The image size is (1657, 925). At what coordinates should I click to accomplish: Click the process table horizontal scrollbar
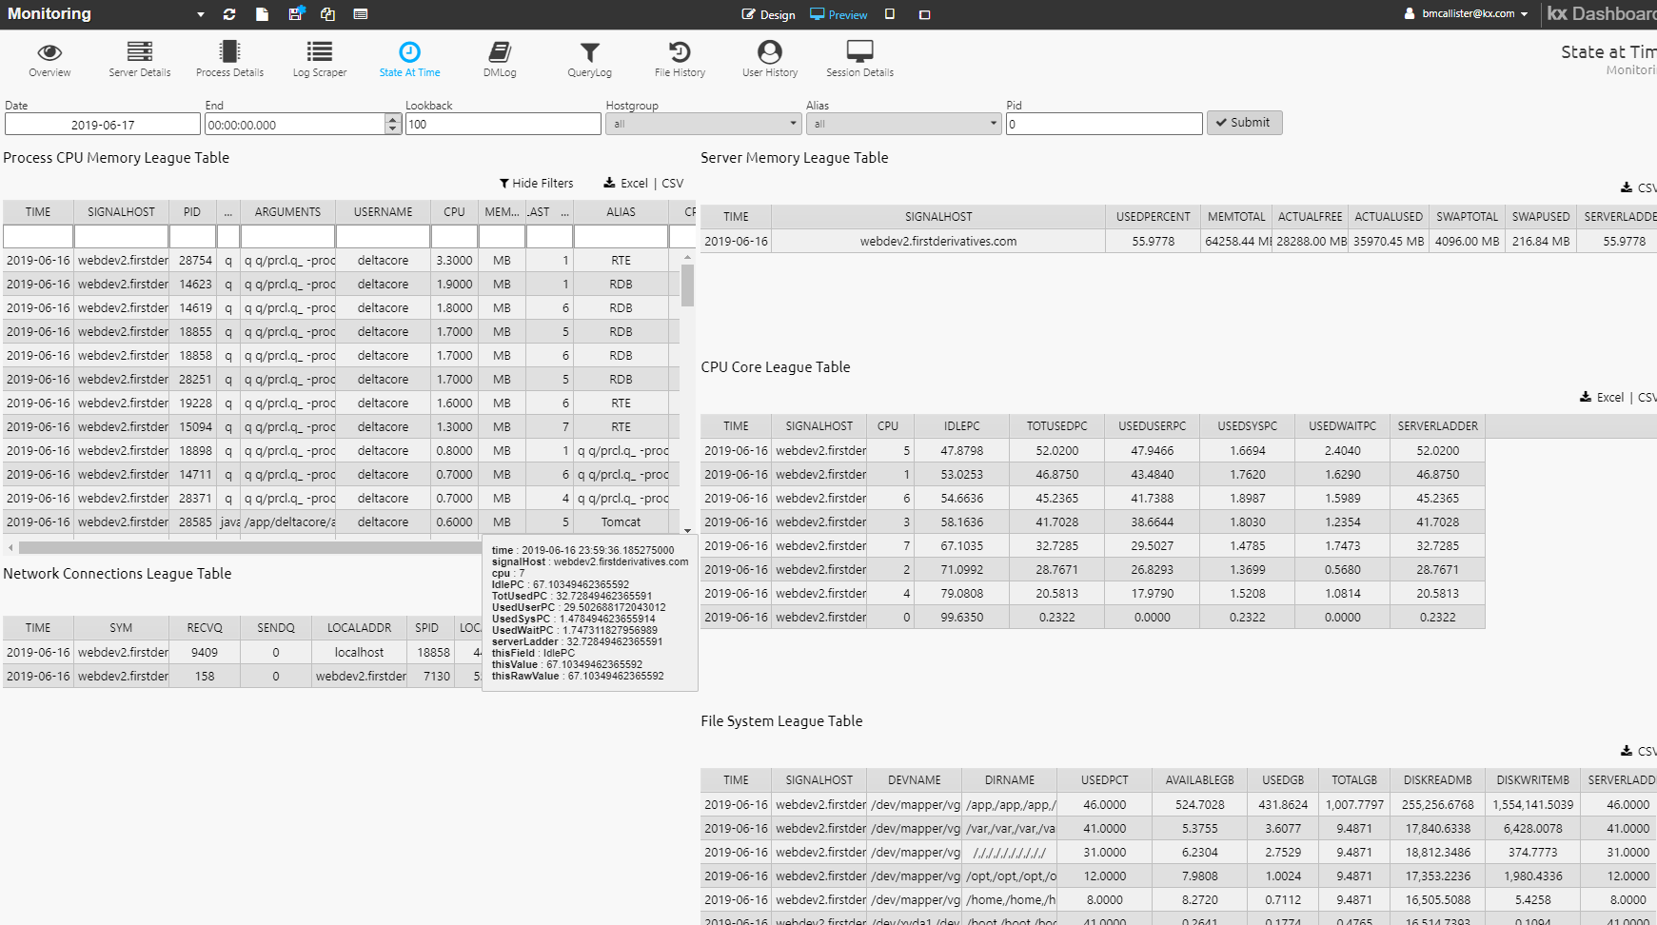249,547
